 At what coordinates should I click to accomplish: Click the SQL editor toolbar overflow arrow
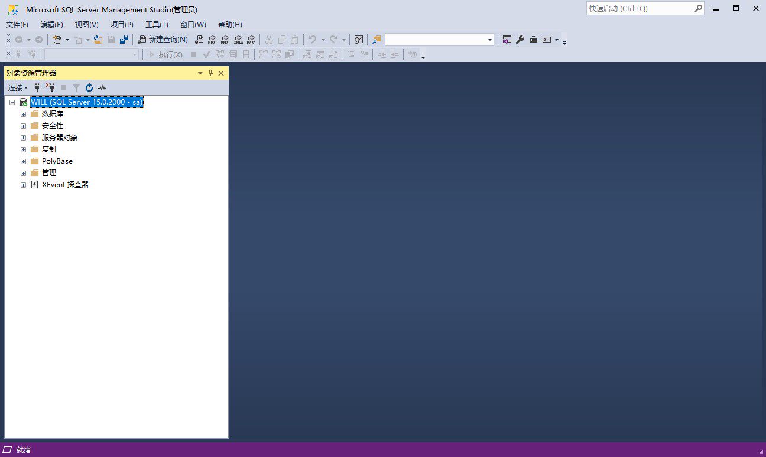pos(423,56)
